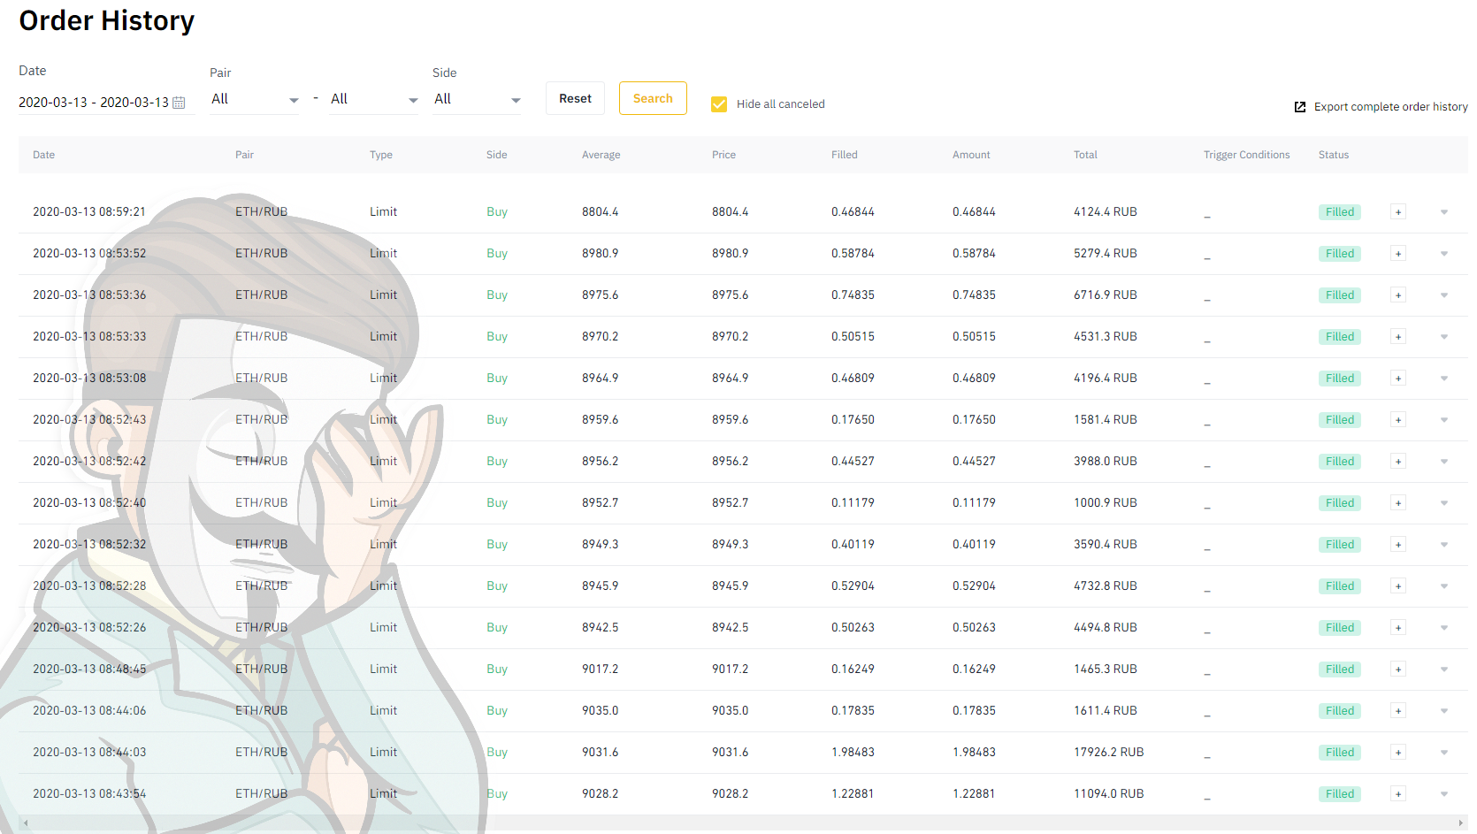Open row chevron for 08:53:52 order

[1444, 254]
